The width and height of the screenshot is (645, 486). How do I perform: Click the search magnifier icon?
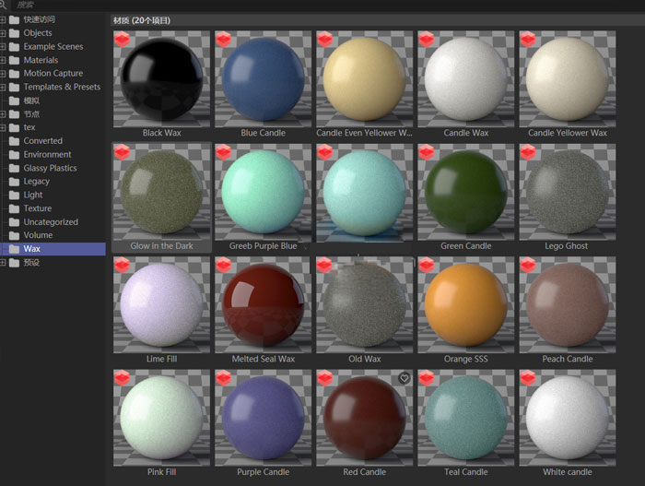coord(5,5)
